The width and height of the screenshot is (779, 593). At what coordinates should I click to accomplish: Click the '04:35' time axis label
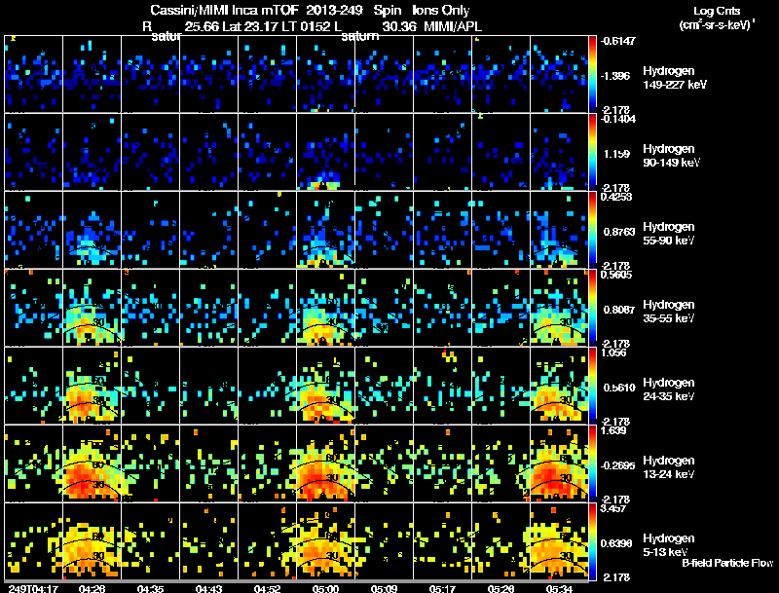pyautogui.click(x=151, y=588)
